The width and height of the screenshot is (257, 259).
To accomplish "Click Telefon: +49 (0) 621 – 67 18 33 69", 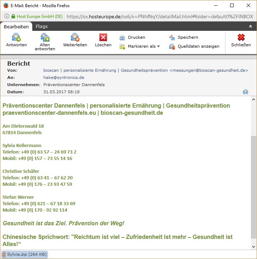I will pyautogui.click(x=39, y=203).
